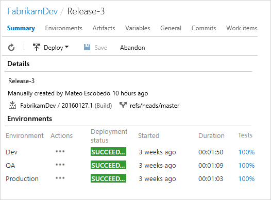Click the Duration column header

click(x=211, y=135)
